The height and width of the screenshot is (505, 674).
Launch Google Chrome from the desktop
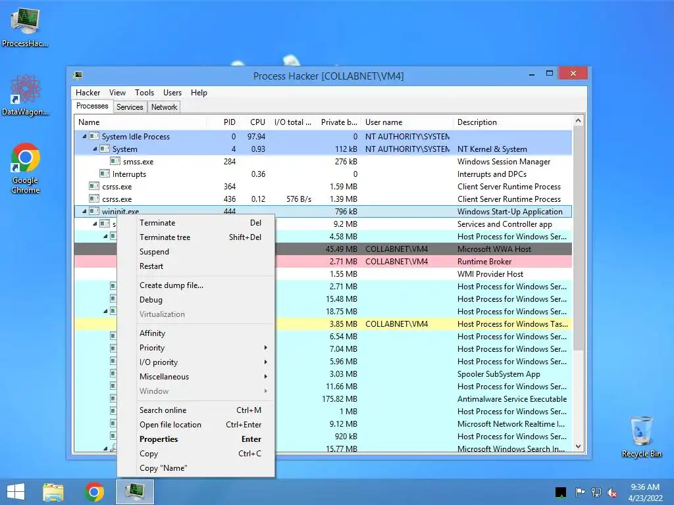pos(25,168)
